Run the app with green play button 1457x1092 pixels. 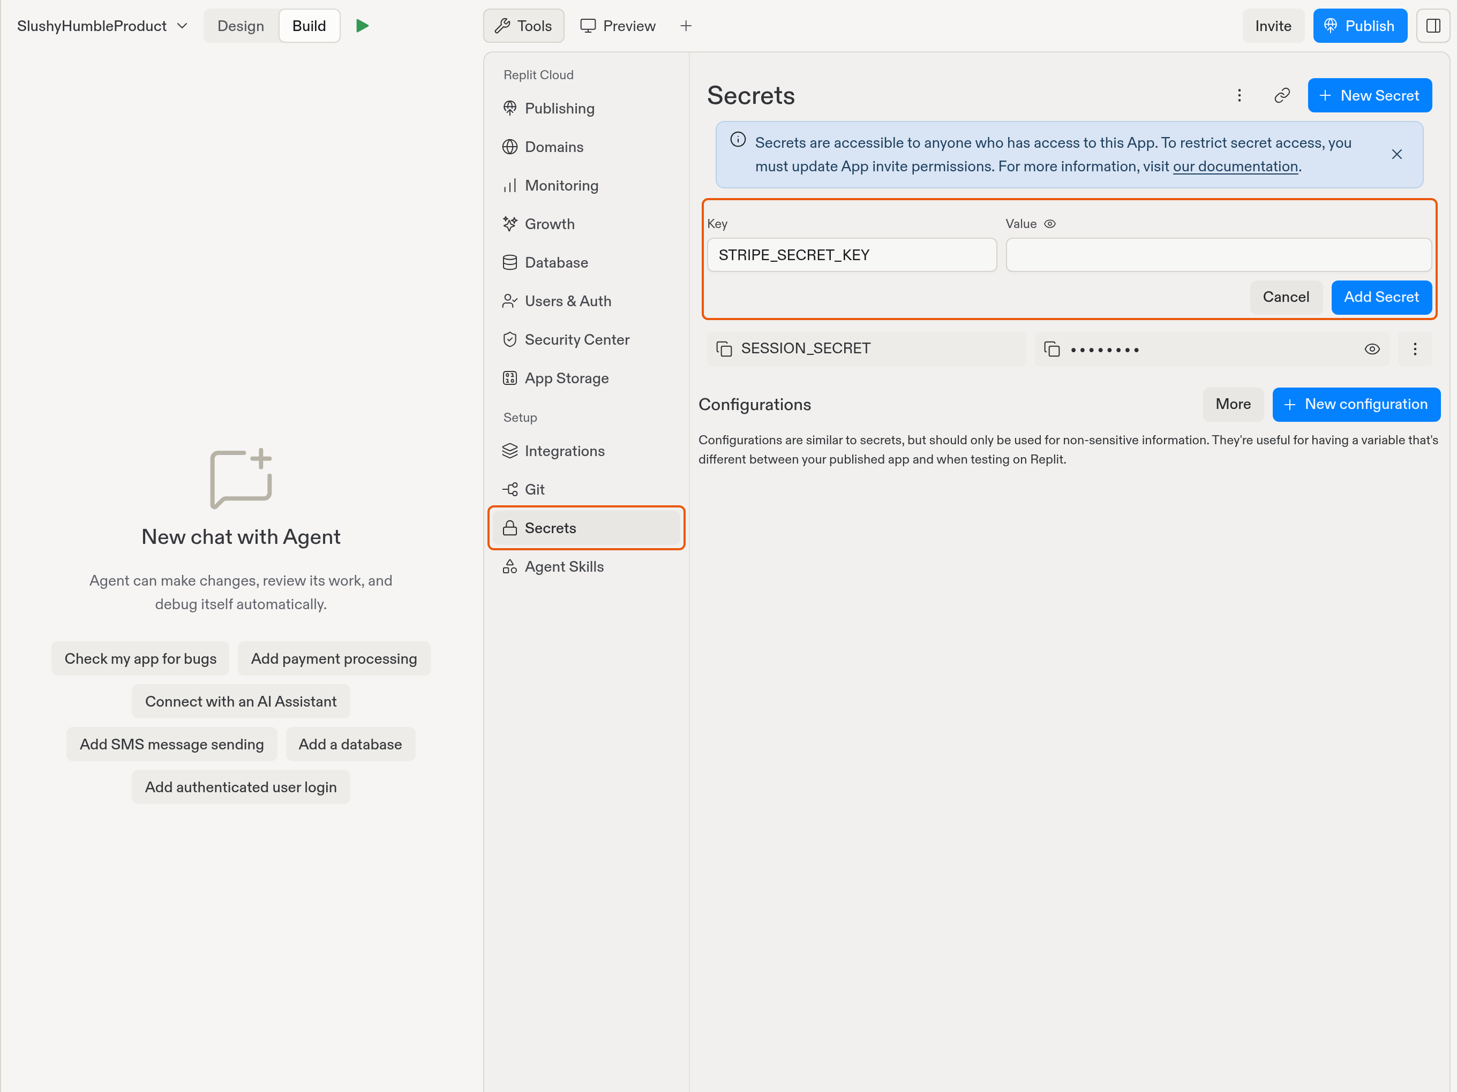362,26
